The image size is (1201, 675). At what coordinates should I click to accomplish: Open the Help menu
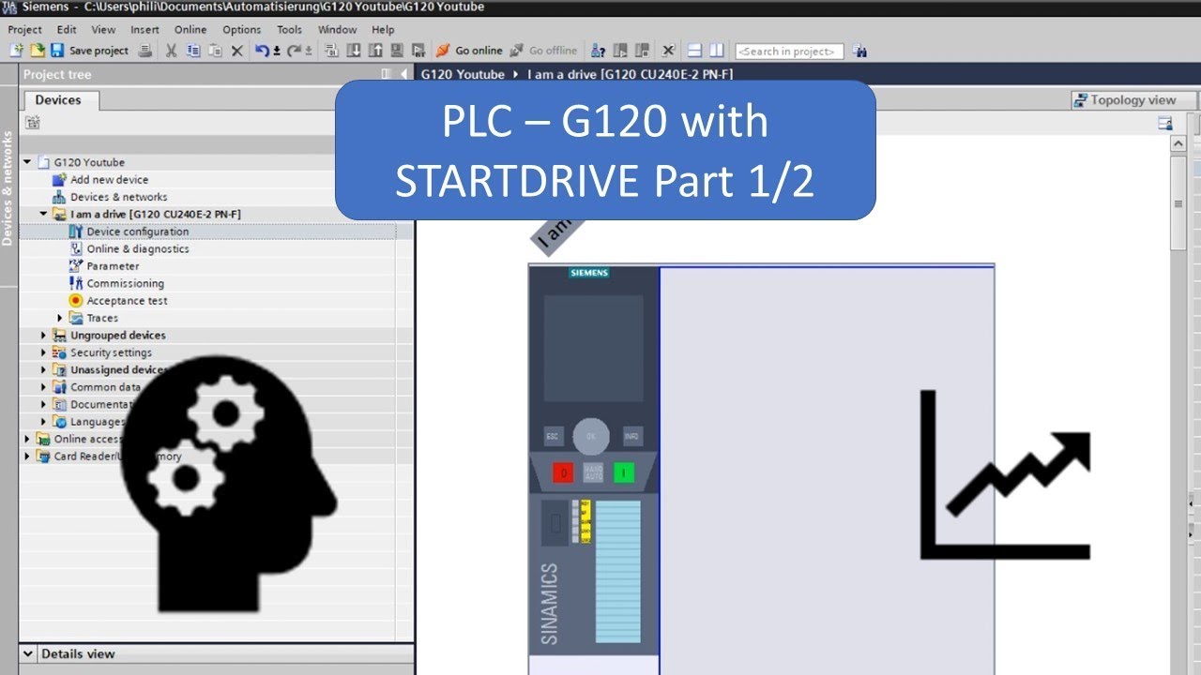pyautogui.click(x=383, y=29)
